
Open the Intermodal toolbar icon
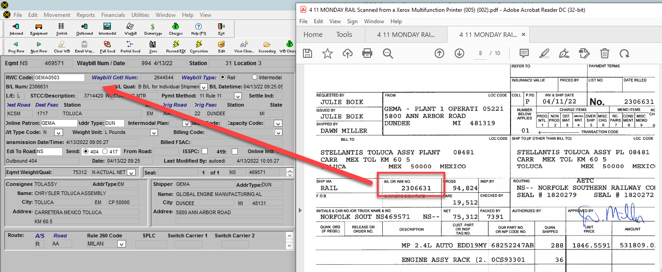click(107, 29)
